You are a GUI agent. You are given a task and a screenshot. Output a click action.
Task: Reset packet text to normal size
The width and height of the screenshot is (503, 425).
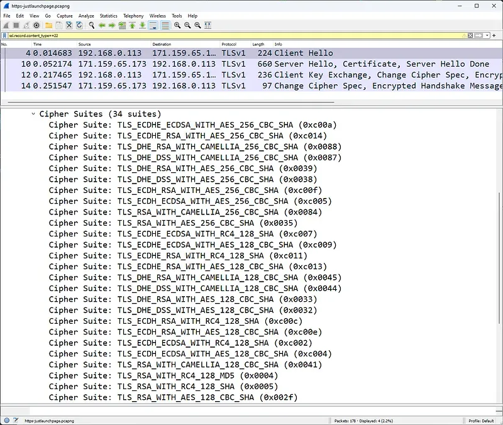coord(198,25)
